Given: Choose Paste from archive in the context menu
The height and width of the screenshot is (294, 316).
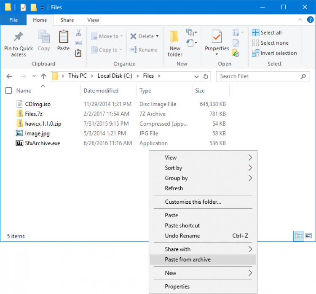Looking at the screenshot, I should (x=203, y=259).
